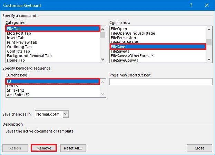Focus the Press new shortcut key field
215x155 pixels.
click(x=161, y=82)
